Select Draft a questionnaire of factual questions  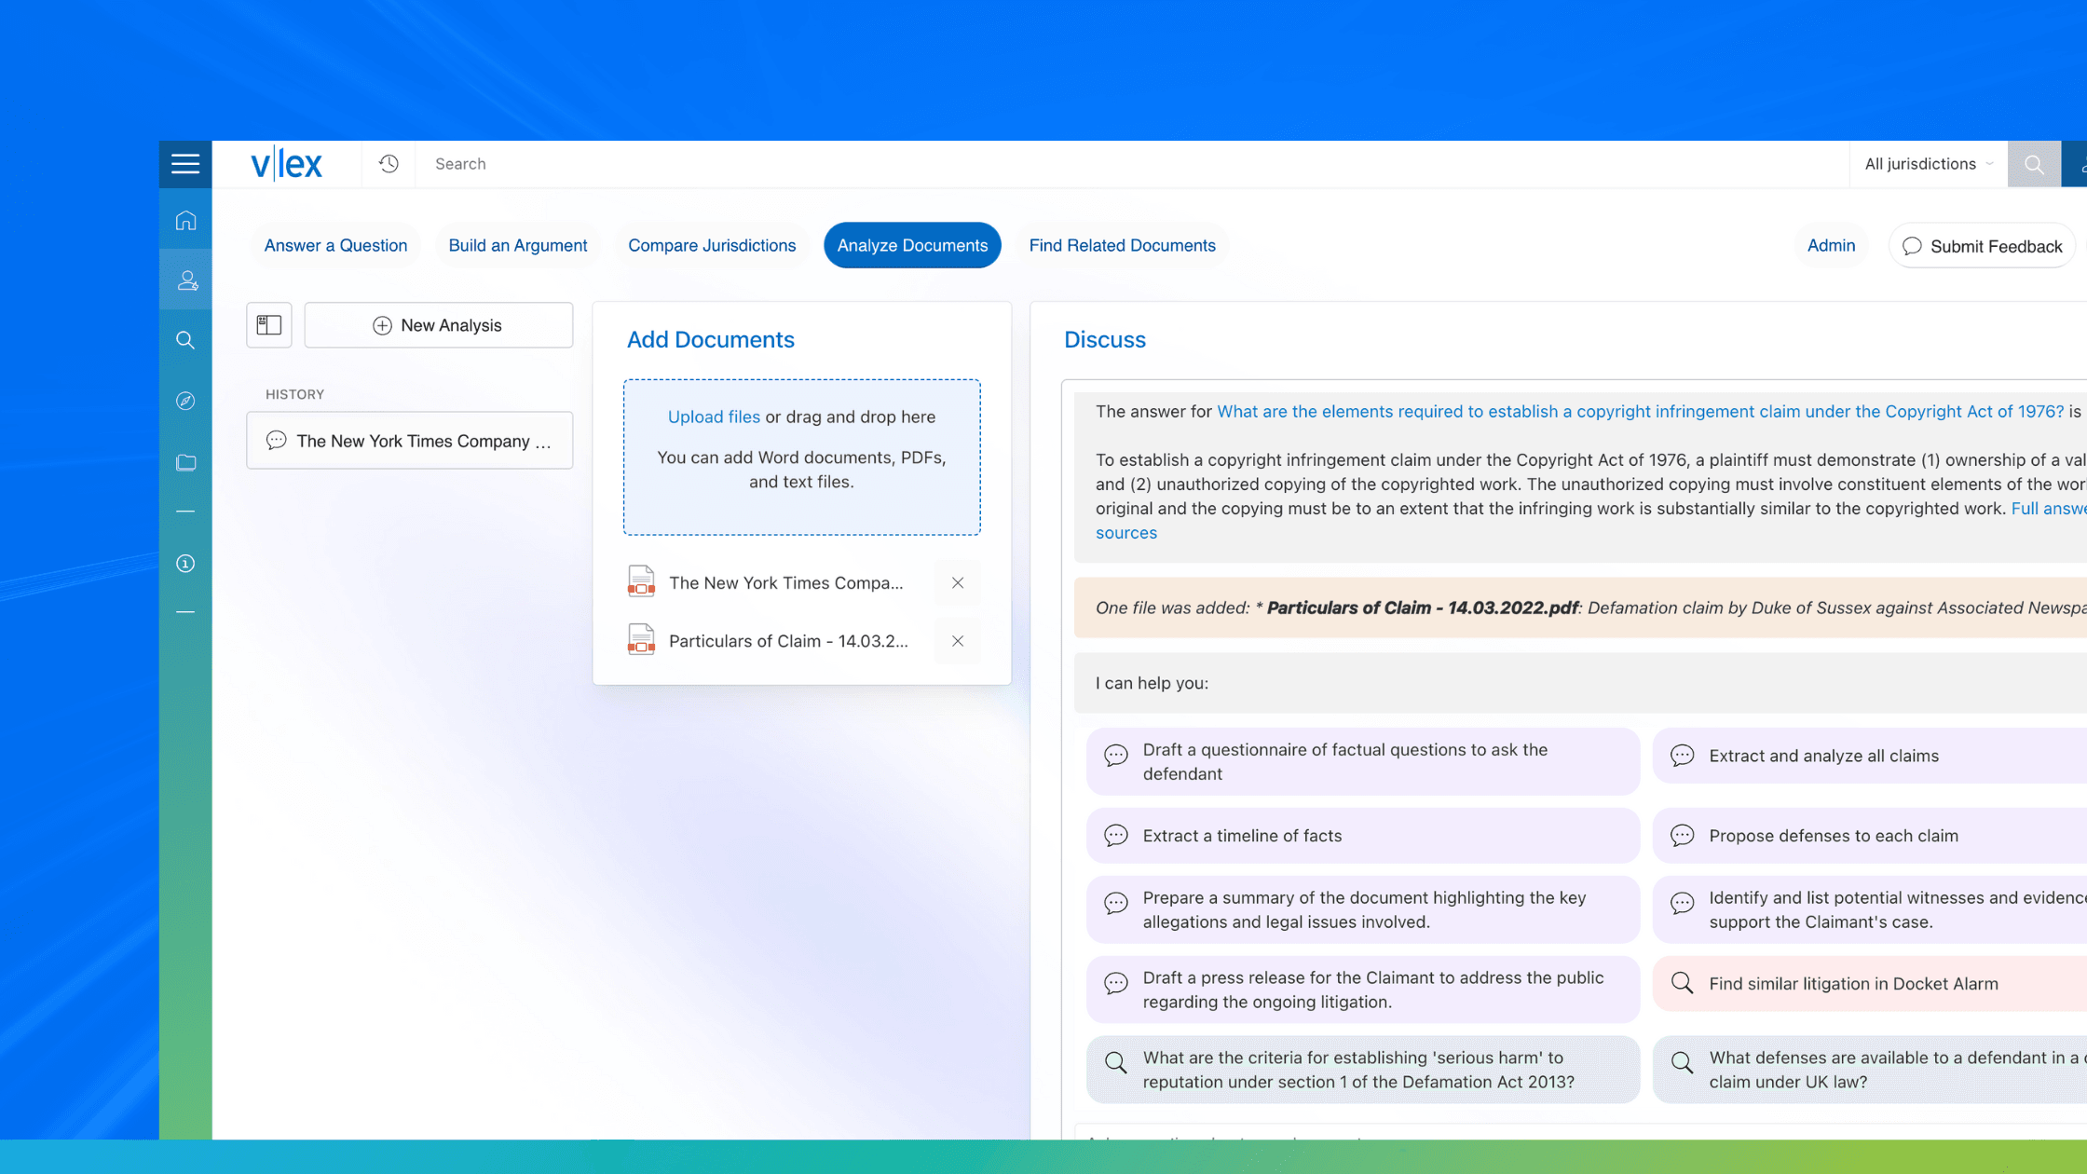coord(1363,761)
